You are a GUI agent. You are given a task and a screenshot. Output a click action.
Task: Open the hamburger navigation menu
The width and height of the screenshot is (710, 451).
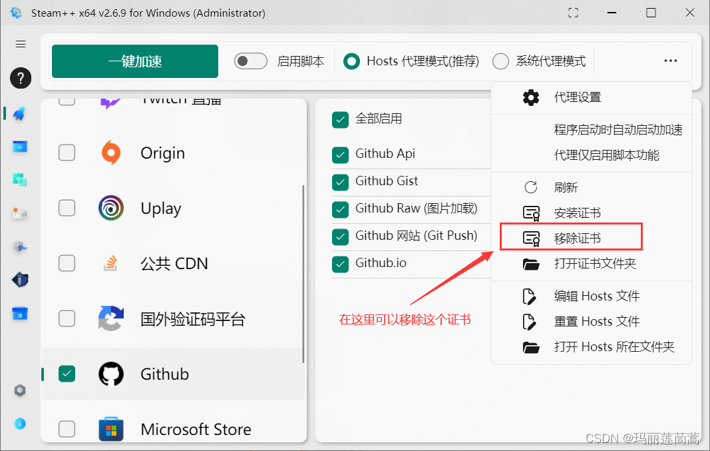21,44
